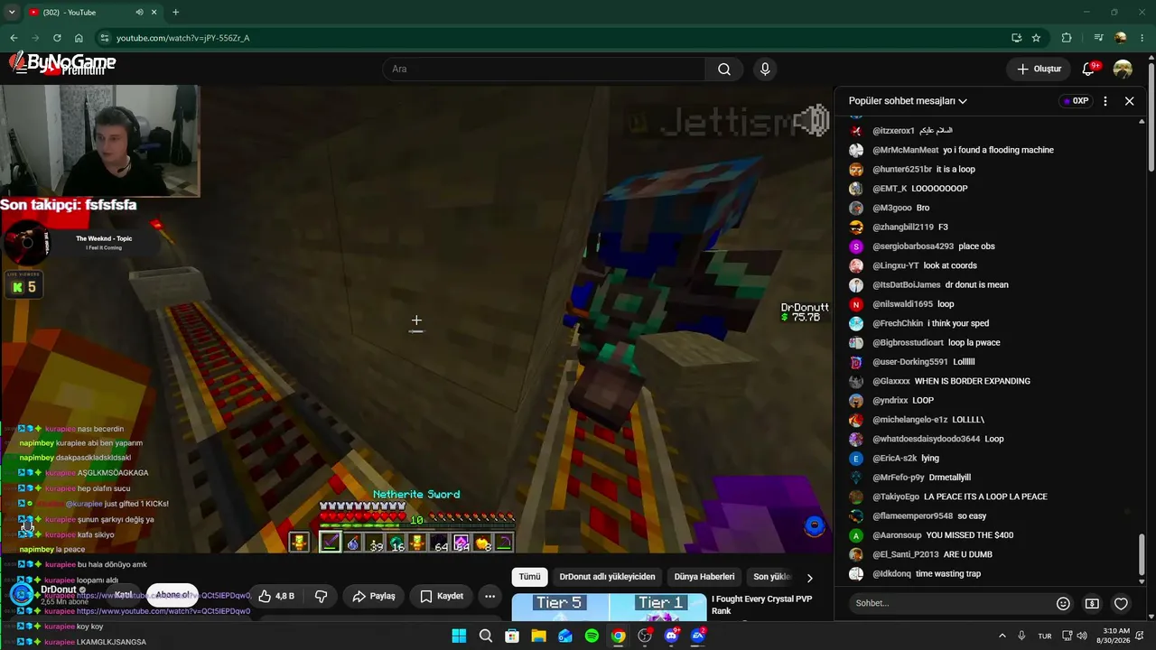Open more actions menu beside Kaydet
The width and height of the screenshot is (1156, 650).
tap(489, 596)
